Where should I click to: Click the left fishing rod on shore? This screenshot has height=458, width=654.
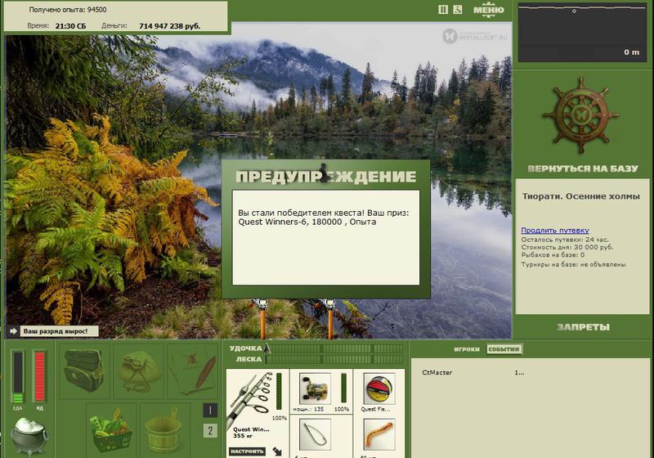pyautogui.click(x=262, y=318)
